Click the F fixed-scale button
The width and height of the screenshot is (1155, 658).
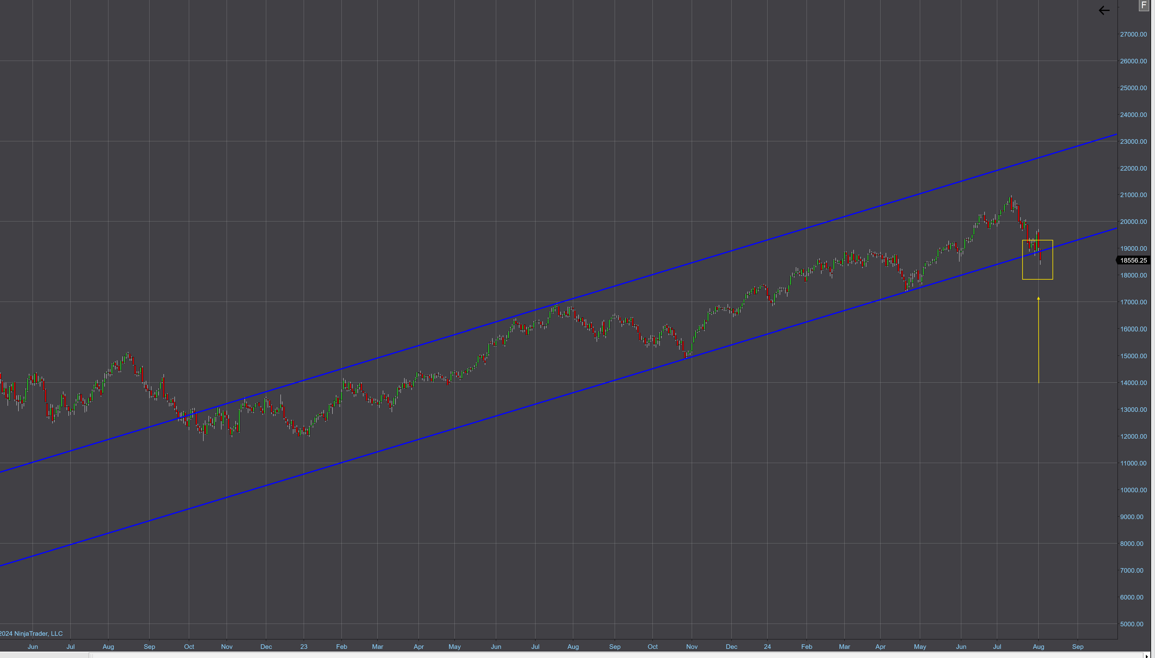click(1144, 5)
